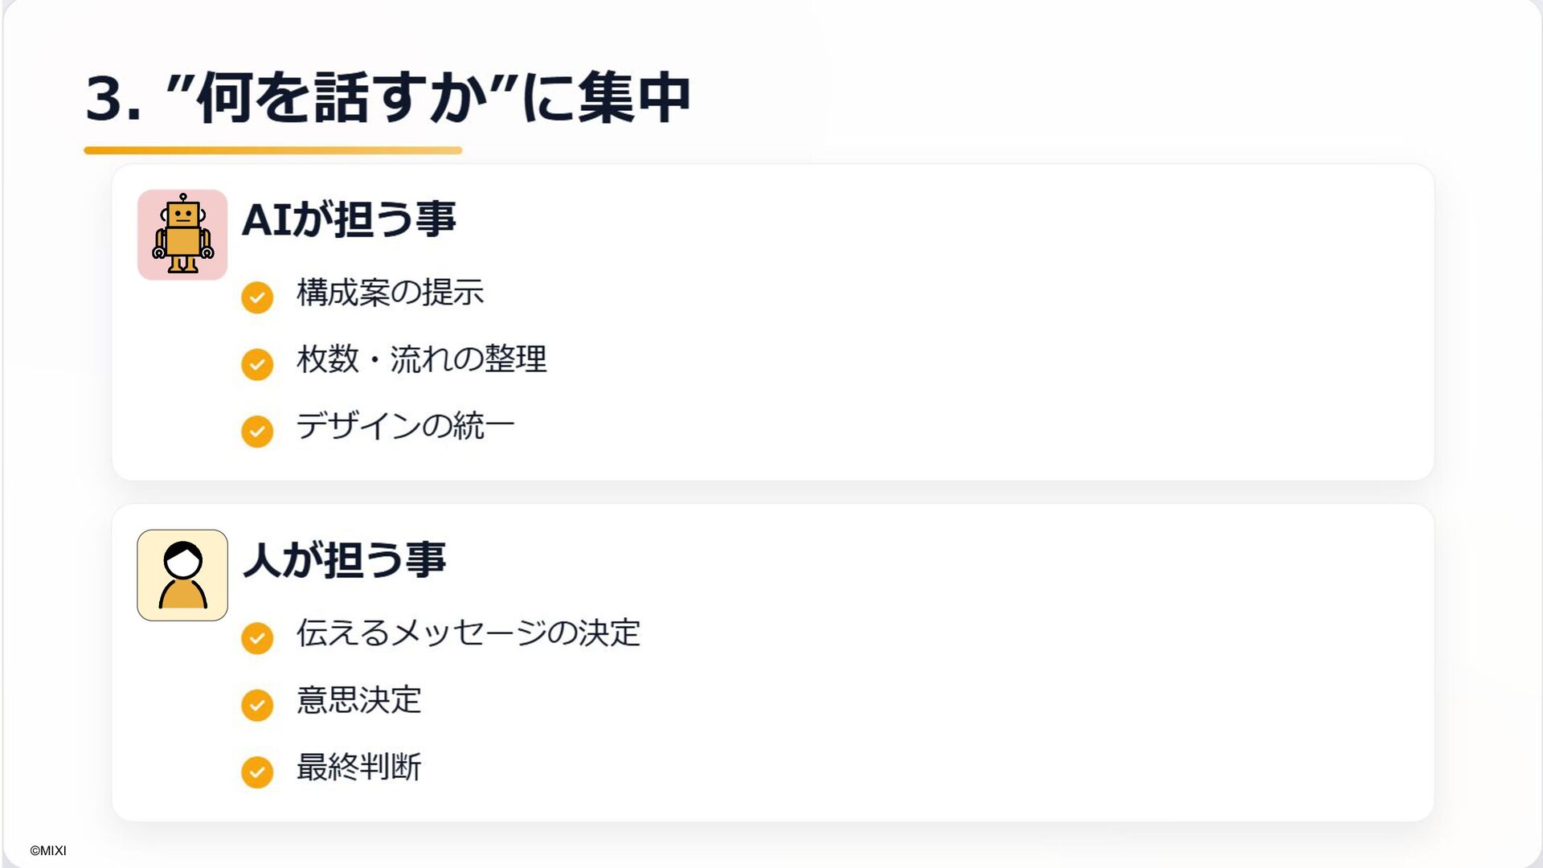
Task: Click the AIが担う事 heading
Action: click(349, 219)
